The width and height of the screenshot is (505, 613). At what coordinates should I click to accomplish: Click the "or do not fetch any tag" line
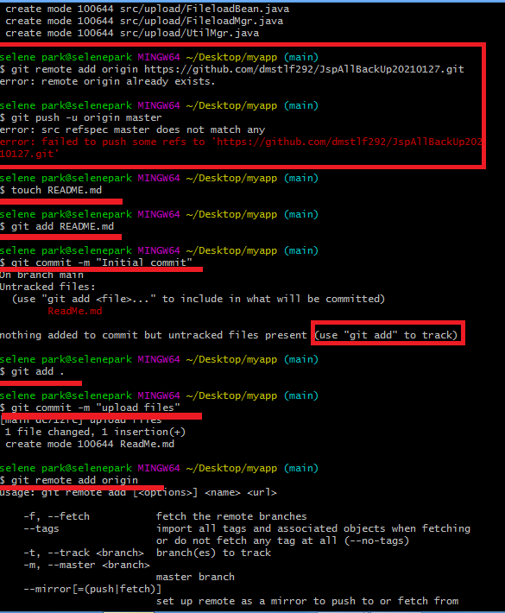pos(282,540)
